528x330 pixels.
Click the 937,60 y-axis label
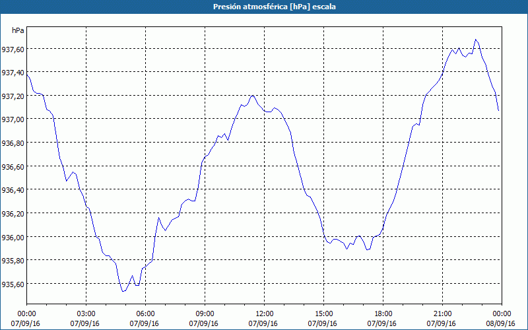(13, 49)
